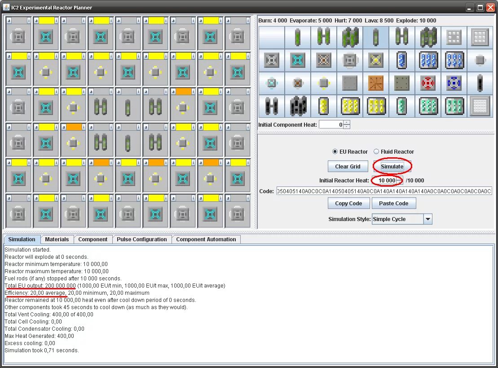498x368 pixels.
Task: Click the 'Total EU output: 200 000 000' line
Action: point(40,286)
